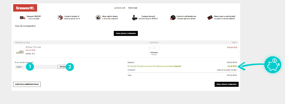Click Continua Cumparaturile button
The height and width of the screenshot is (104, 285).
(x=27, y=84)
